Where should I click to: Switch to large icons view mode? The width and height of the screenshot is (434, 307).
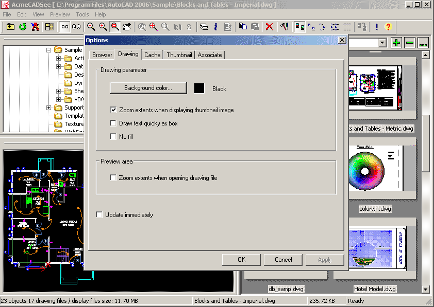click(x=300, y=27)
